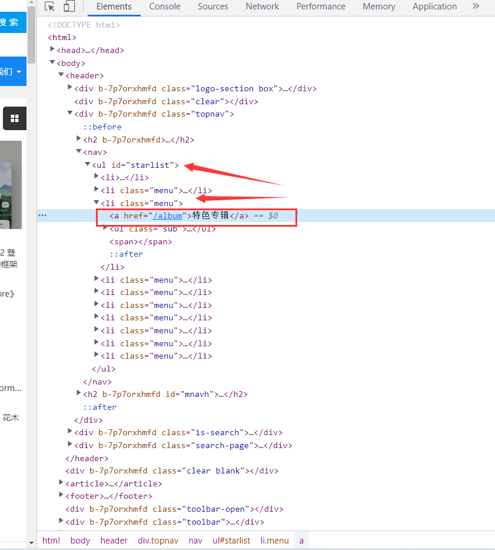This screenshot has width=495, height=550.
Task: Open the Console tab
Action: (165, 6)
